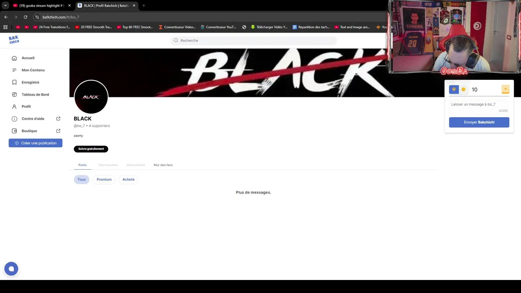Open Convertisseur Video bookmark
Image resolution: width=521 pixels, height=293 pixels.
pos(177,27)
